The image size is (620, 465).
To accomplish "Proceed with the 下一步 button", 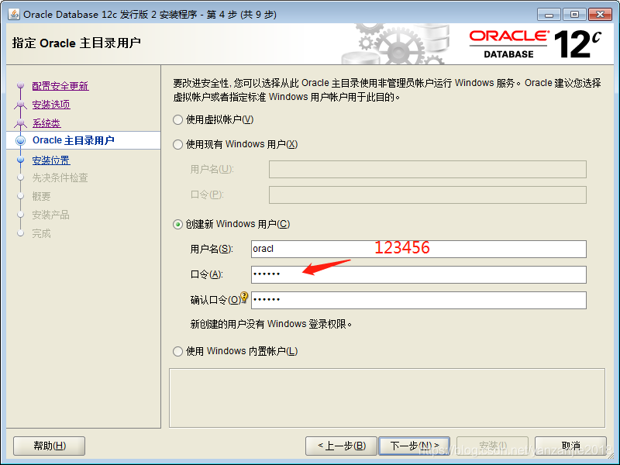I will click(414, 446).
